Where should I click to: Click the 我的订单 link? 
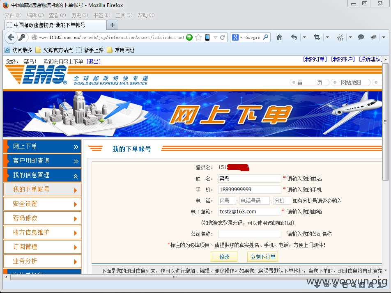315,59
